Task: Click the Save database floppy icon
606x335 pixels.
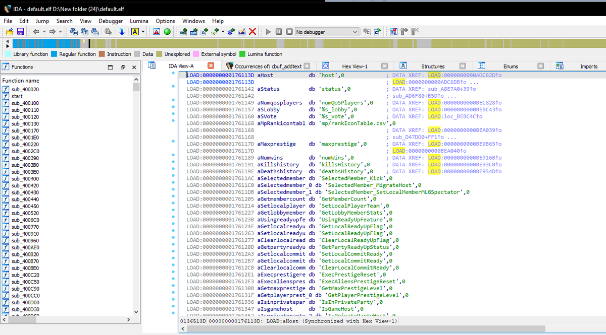Action: (x=20, y=32)
